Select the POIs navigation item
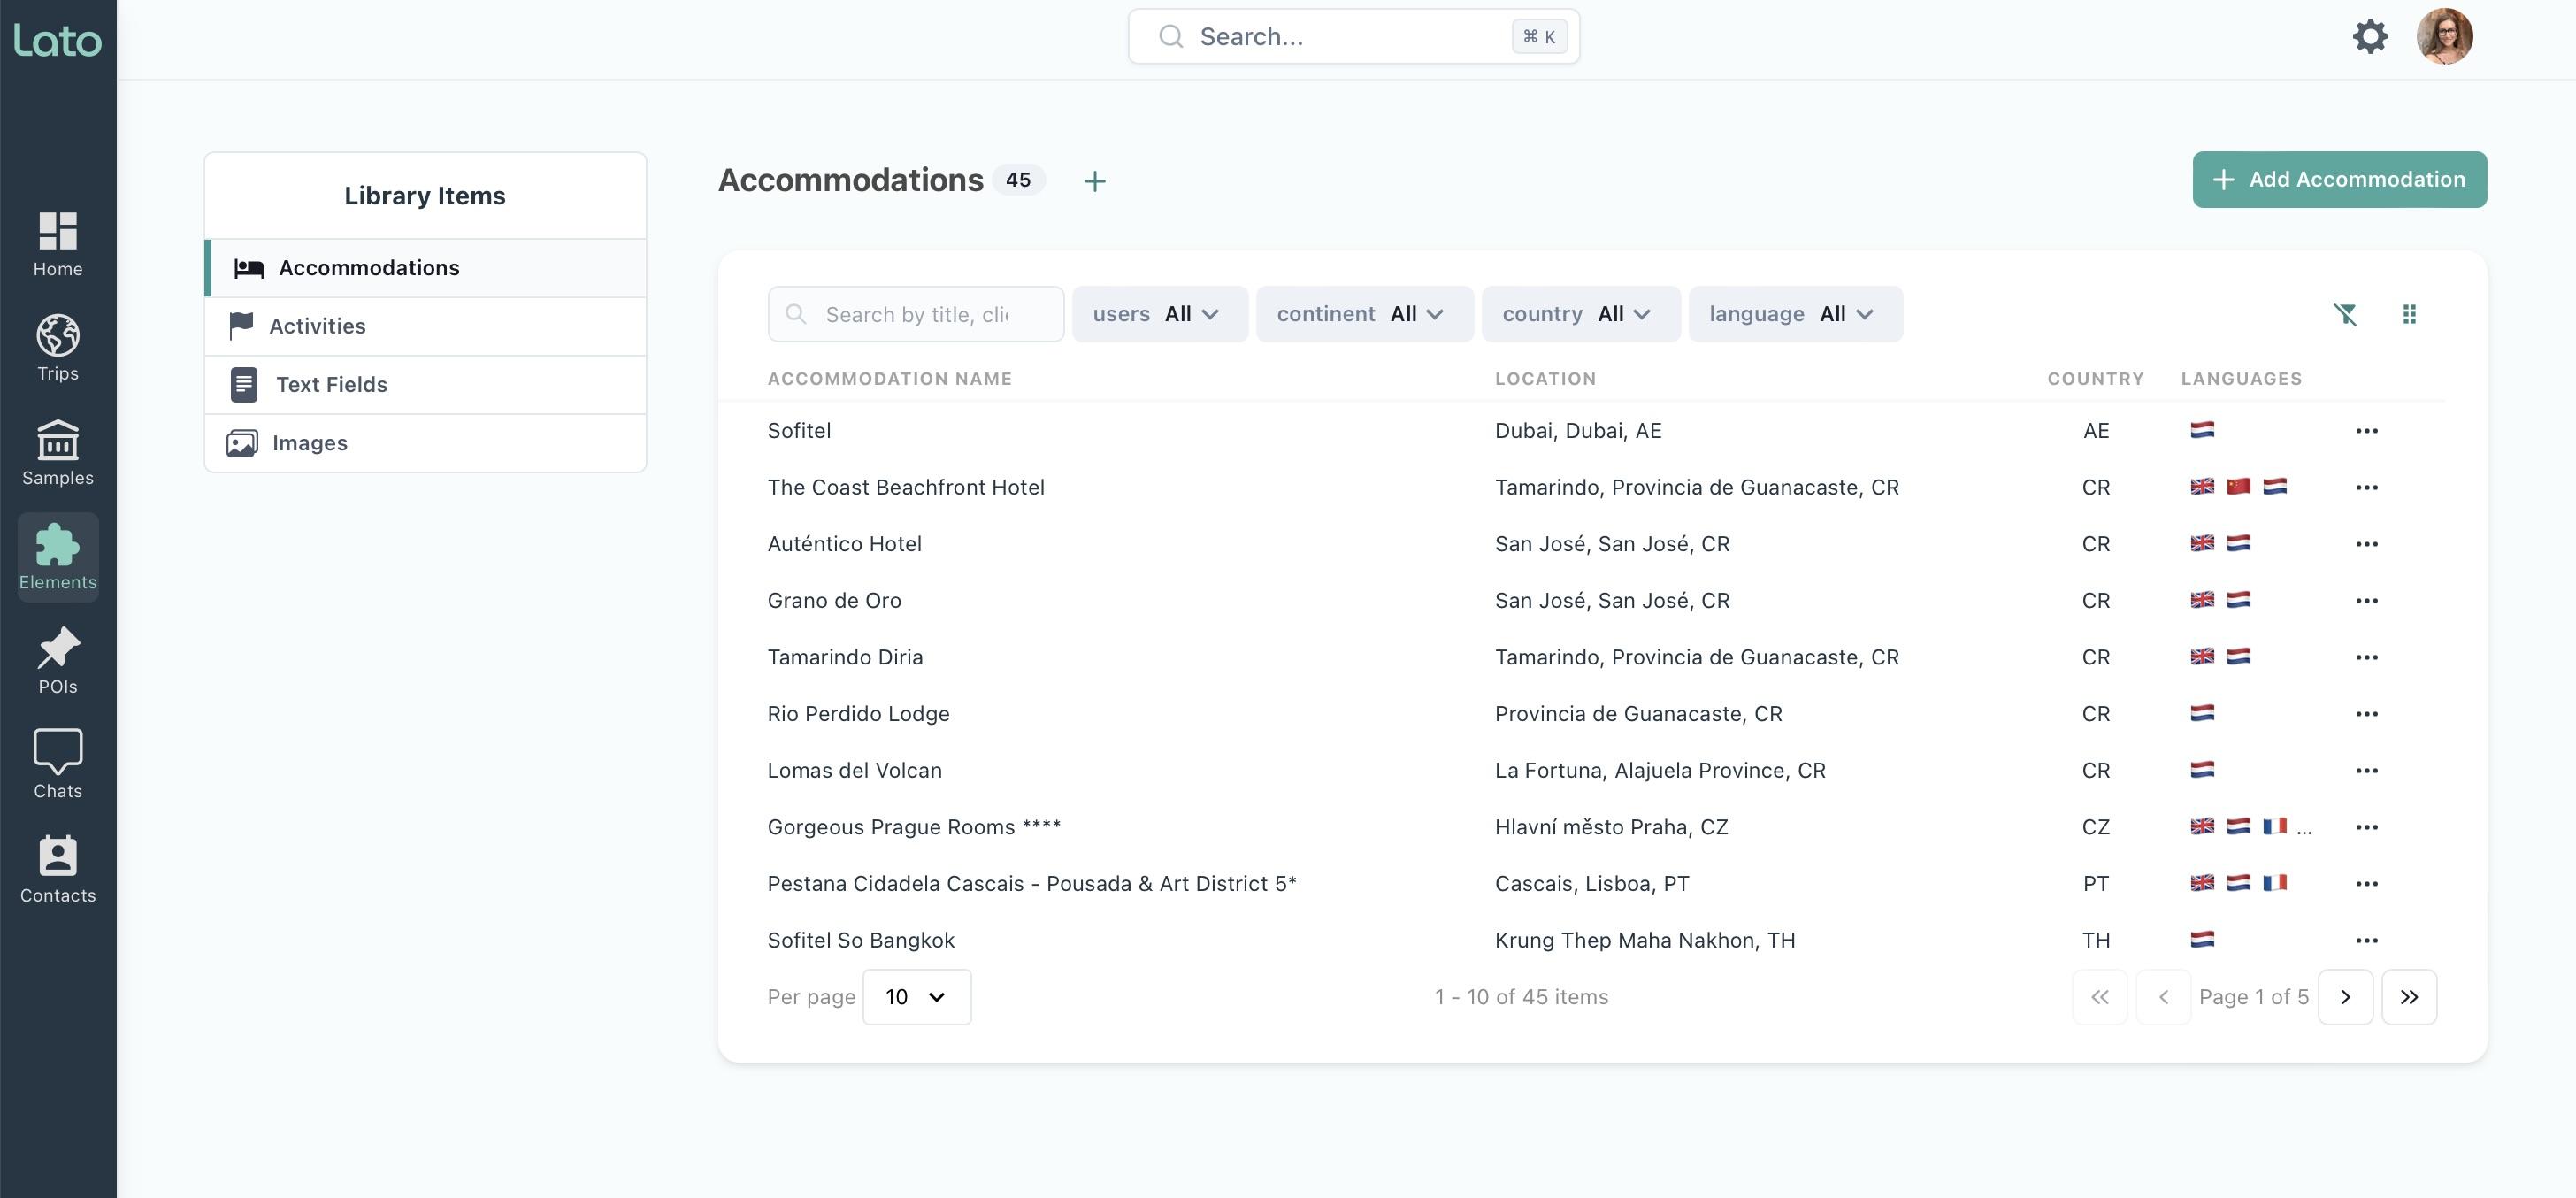Viewport: 2576px width, 1198px height. [57, 663]
